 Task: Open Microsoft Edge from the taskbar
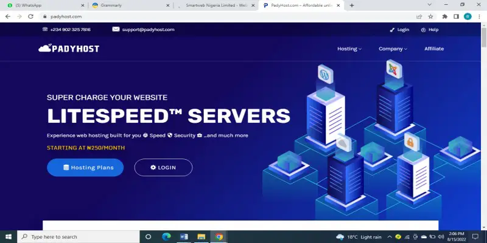(166, 237)
